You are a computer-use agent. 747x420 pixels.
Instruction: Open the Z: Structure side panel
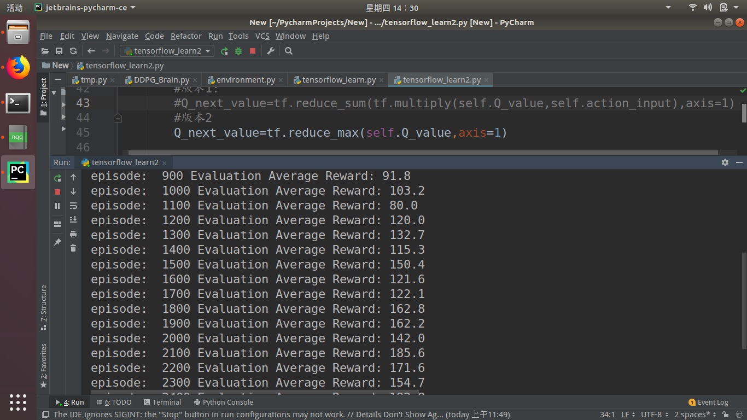click(x=44, y=307)
